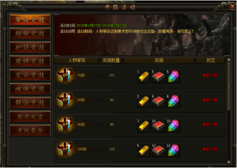Click the level-up UP icon for 100级

click(65, 149)
